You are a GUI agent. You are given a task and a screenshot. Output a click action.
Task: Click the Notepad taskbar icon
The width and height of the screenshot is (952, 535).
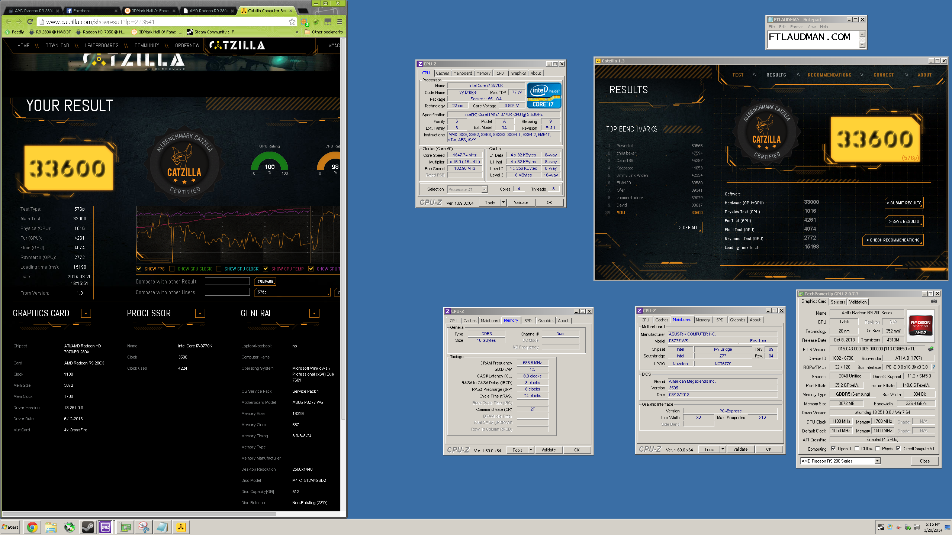pos(163,527)
